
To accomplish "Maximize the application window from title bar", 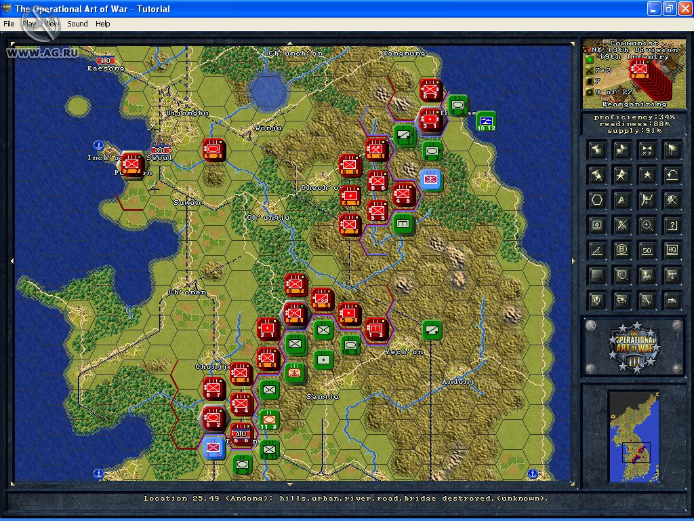I will [669, 8].
